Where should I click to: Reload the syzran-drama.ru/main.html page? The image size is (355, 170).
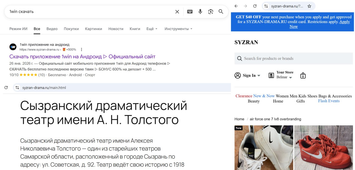pyautogui.click(x=6, y=88)
